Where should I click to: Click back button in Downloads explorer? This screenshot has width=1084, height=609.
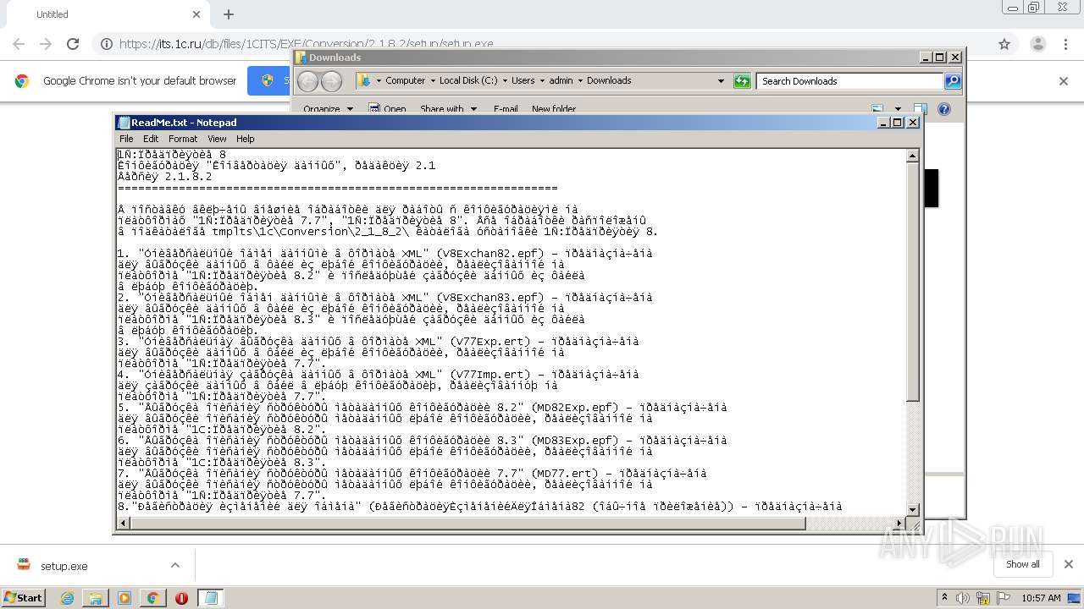(307, 81)
